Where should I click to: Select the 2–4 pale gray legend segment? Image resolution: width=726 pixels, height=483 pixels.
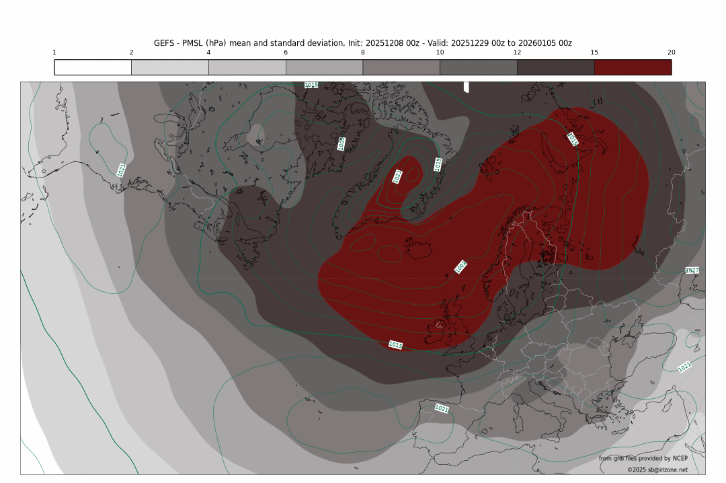(170, 67)
